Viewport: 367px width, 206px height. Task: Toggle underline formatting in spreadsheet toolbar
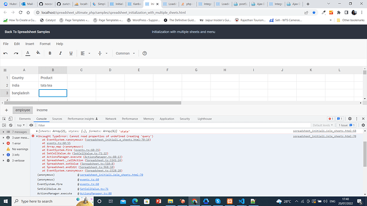pos(71,53)
